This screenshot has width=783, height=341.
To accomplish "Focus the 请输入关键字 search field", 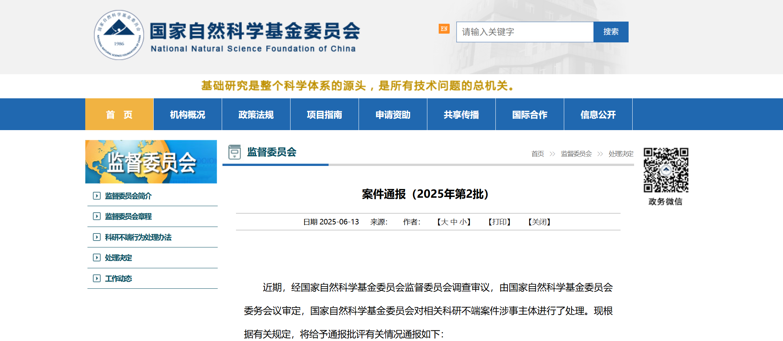I will pos(525,32).
